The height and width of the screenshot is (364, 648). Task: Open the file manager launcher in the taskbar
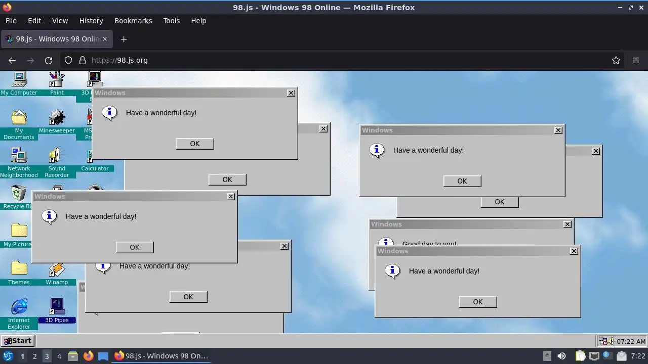pyautogui.click(x=73, y=356)
